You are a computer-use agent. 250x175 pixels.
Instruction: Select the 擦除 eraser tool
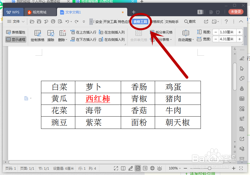click(x=51, y=36)
